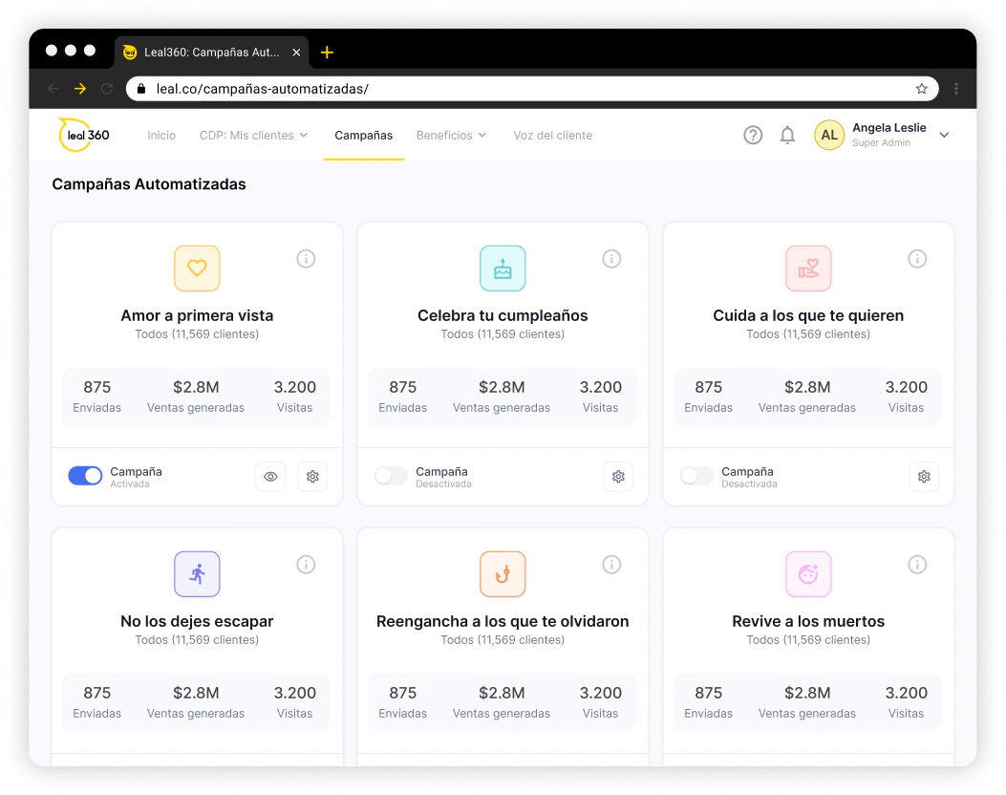Viewport: 1006px width, 795px height.
Task: Expand the Angela Leslie account menu
Action: click(944, 135)
